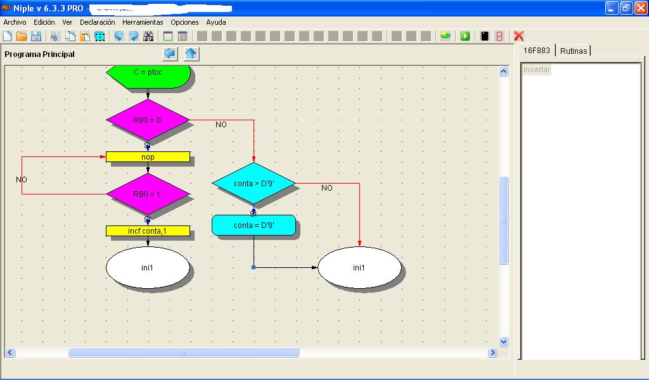Click the horizontal scrollbar left arrow
The image size is (649, 380).
tap(10, 352)
